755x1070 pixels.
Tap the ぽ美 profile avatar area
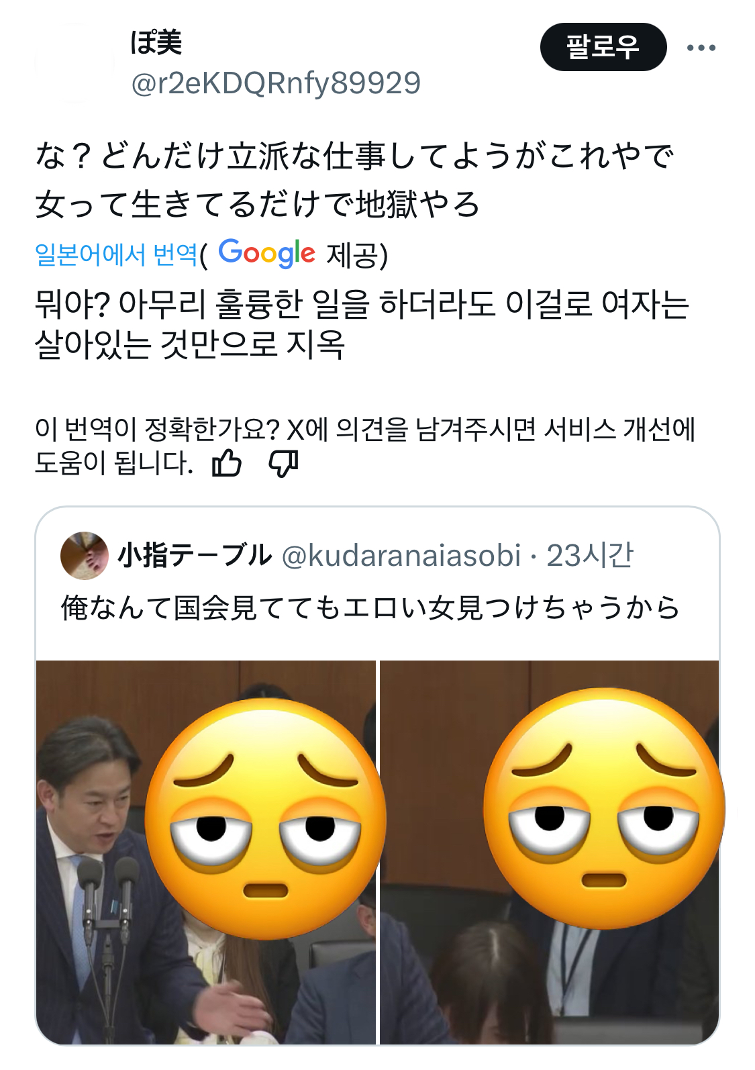pos(74,62)
